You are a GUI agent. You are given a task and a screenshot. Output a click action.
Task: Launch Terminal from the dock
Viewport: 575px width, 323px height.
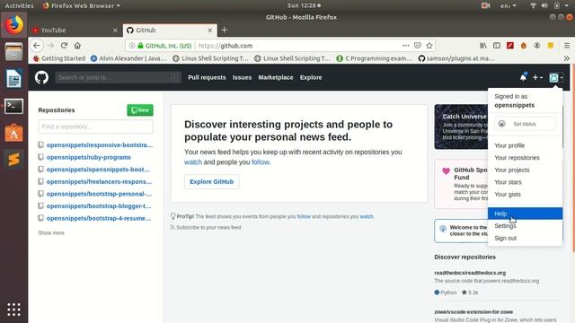pyautogui.click(x=13, y=106)
